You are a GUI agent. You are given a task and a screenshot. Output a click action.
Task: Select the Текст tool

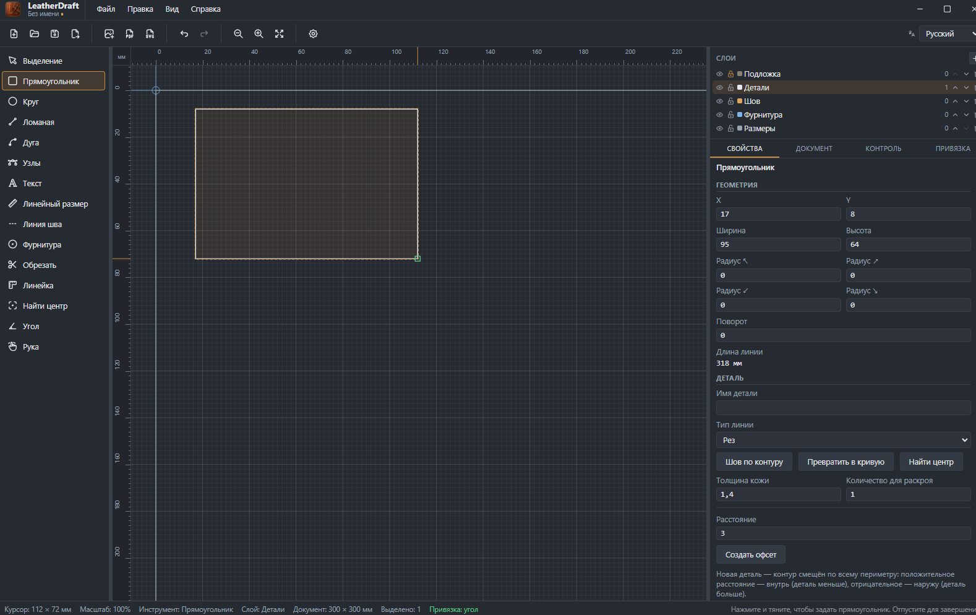(x=54, y=183)
